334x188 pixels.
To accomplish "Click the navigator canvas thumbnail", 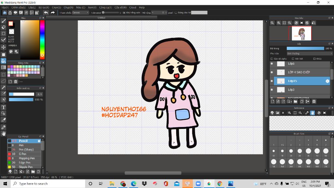I will pyautogui.click(x=301, y=34).
